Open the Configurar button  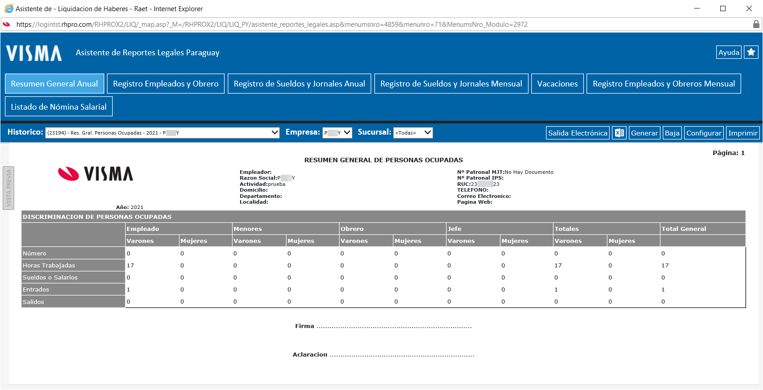[704, 133]
